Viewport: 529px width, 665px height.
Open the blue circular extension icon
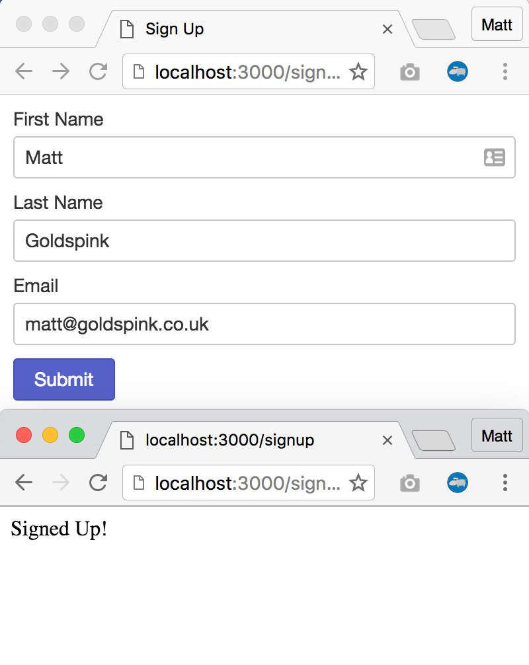click(458, 71)
